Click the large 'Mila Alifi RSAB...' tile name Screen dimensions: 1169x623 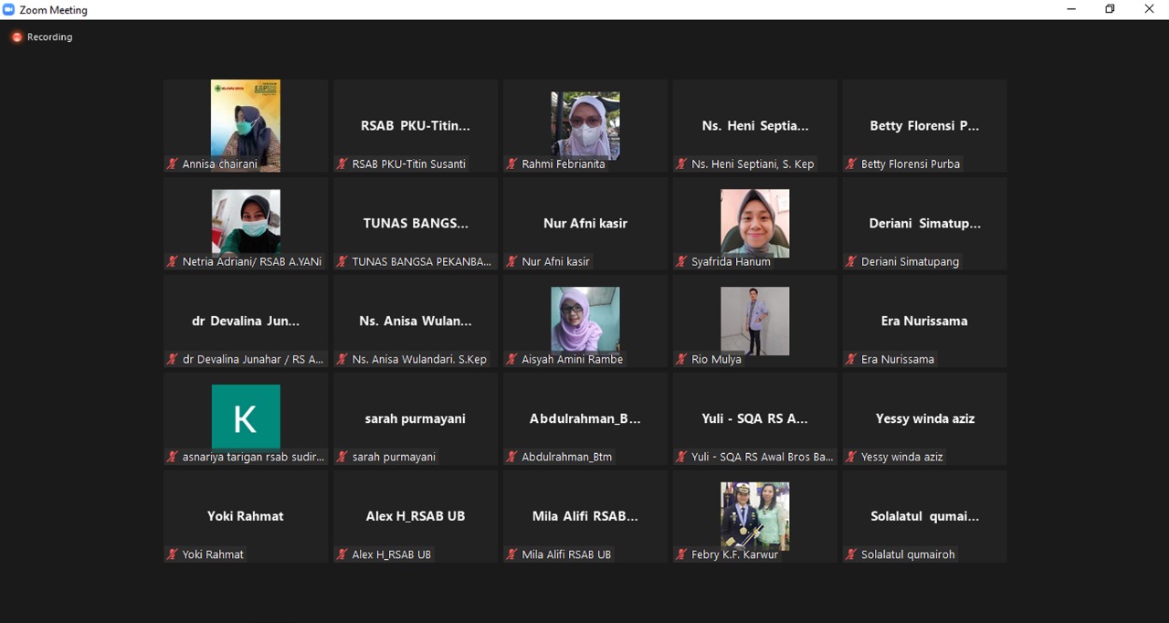(x=585, y=516)
